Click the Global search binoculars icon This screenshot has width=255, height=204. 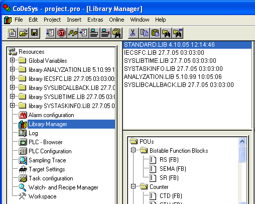117,33
